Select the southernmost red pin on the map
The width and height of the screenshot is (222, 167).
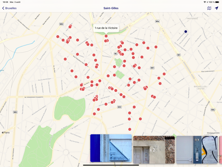click(129, 129)
